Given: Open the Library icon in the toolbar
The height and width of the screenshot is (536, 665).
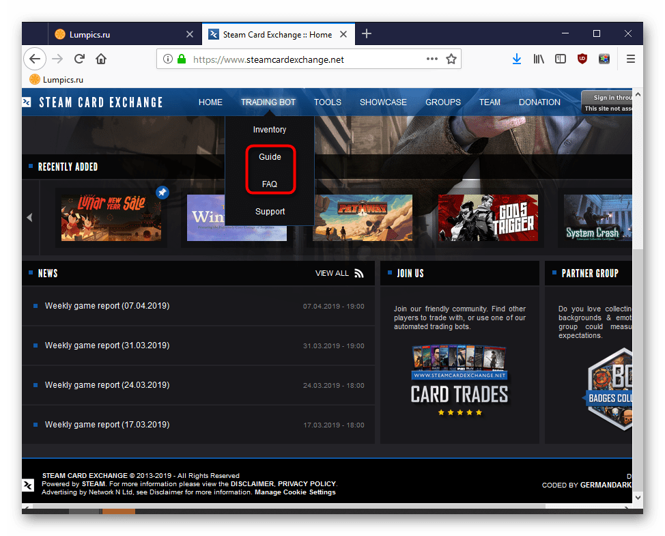Looking at the screenshot, I should click(539, 59).
